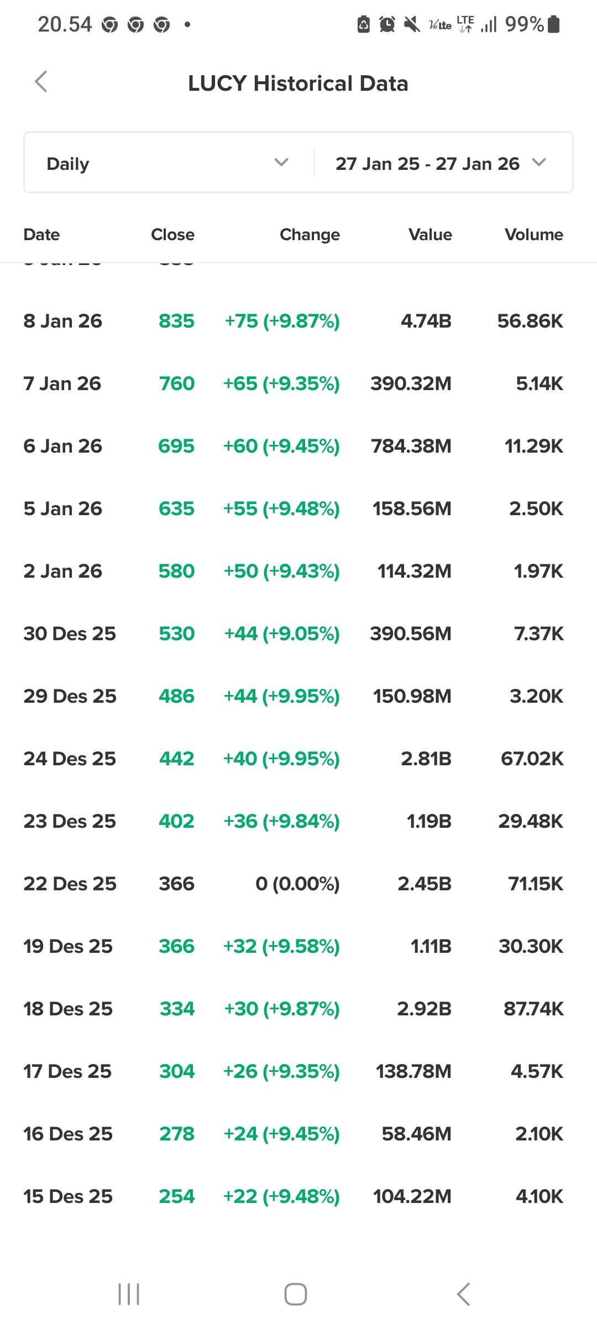The height and width of the screenshot is (1328, 597).
Task: Tap the first Chrome notification icon
Action: (x=110, y=25)
